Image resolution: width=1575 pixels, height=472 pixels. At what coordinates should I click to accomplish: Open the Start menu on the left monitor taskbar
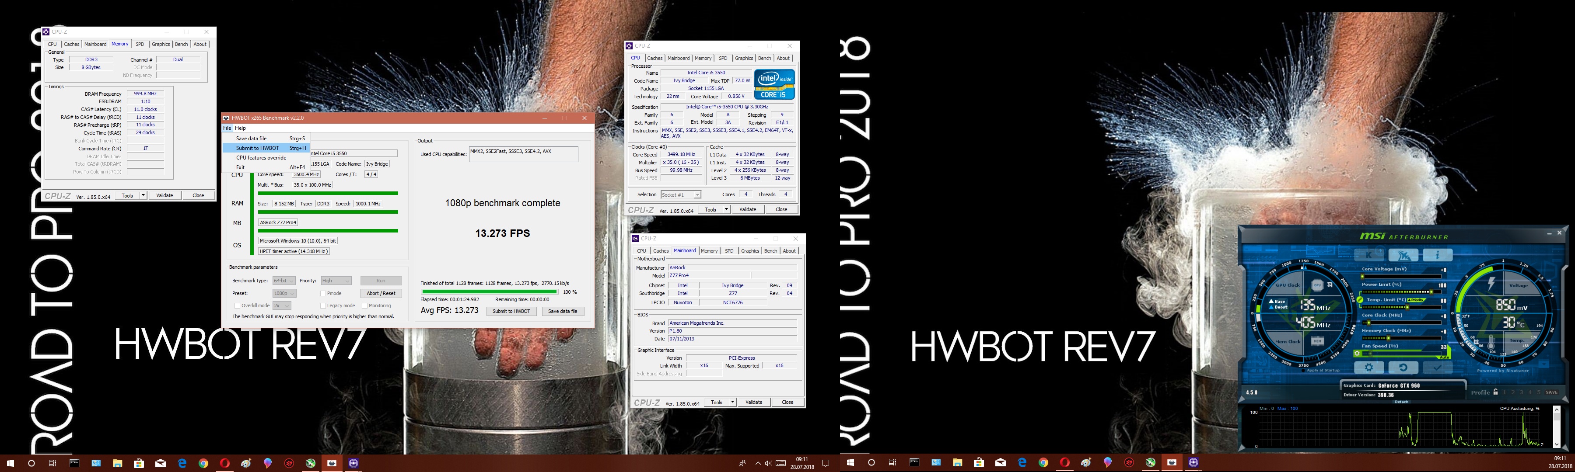[10, 463]
